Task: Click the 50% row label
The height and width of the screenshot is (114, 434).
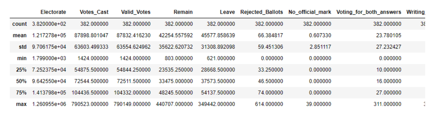Action: coord(21,81)
